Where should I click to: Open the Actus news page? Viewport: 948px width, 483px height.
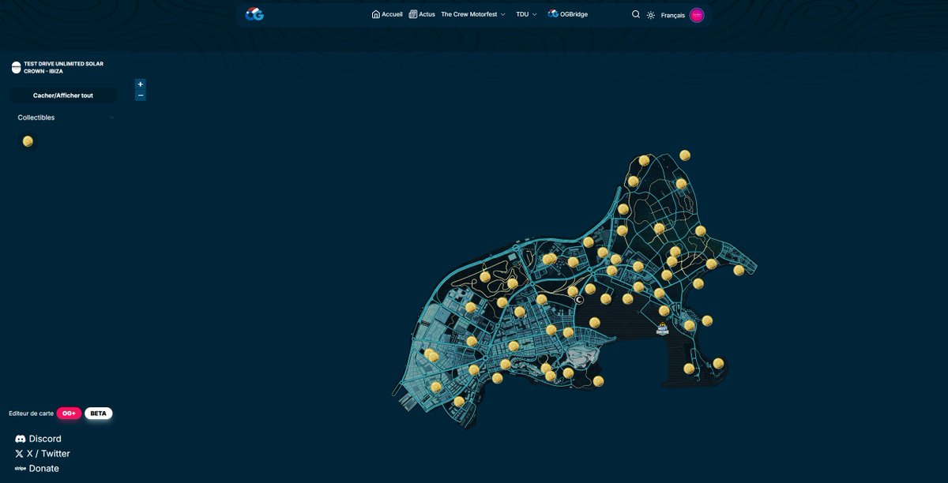[422, 14]
